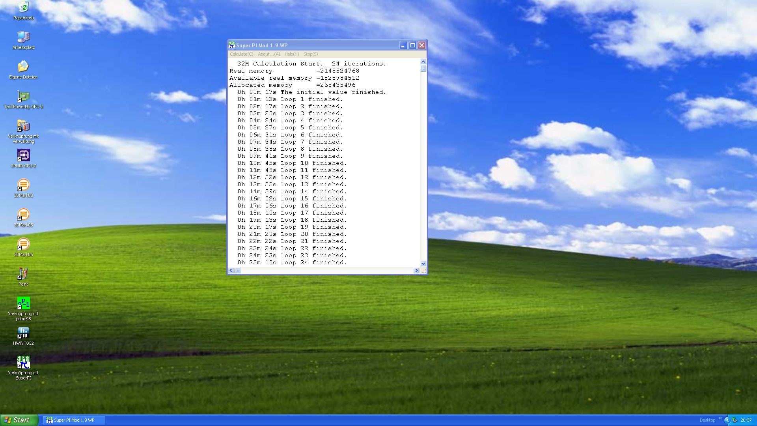The width and height of the screenshot is (757, 426).
Task: Expand hidden tray icons arrow
Action: pos(727,420)
